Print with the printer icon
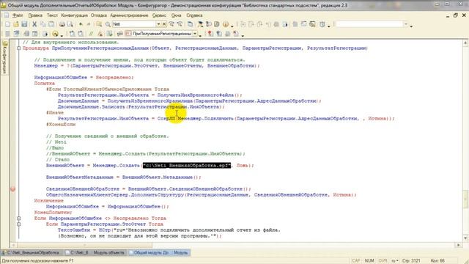Viewport: 469px width, 264px height. tap(62, 24)
